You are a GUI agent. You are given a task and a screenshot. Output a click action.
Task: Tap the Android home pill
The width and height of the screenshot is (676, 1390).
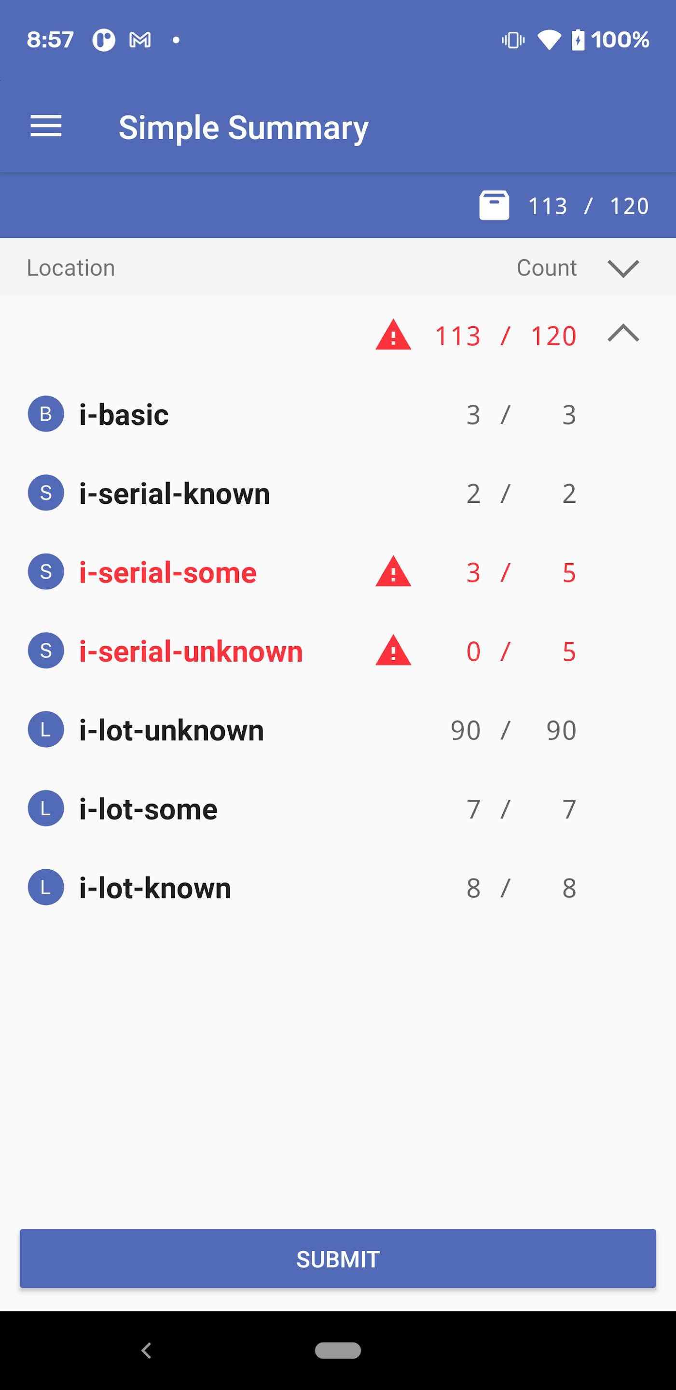pyautogui.click(x=338, y=1350)
